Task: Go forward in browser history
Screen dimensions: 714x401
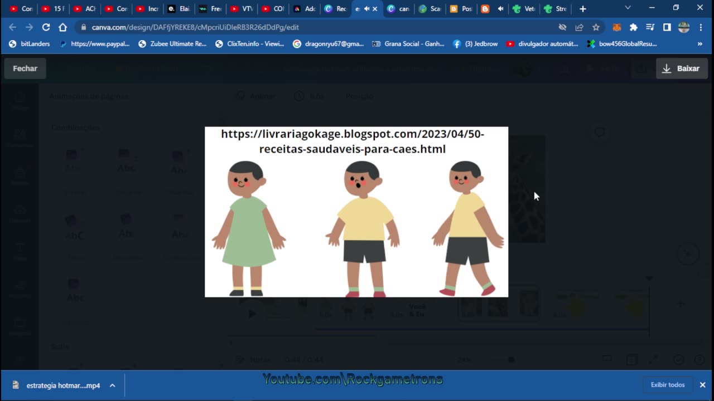Action: pos(30,27)
